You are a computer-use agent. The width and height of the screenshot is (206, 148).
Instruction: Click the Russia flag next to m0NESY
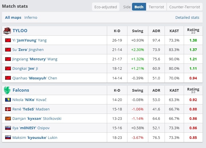point(8,128)
